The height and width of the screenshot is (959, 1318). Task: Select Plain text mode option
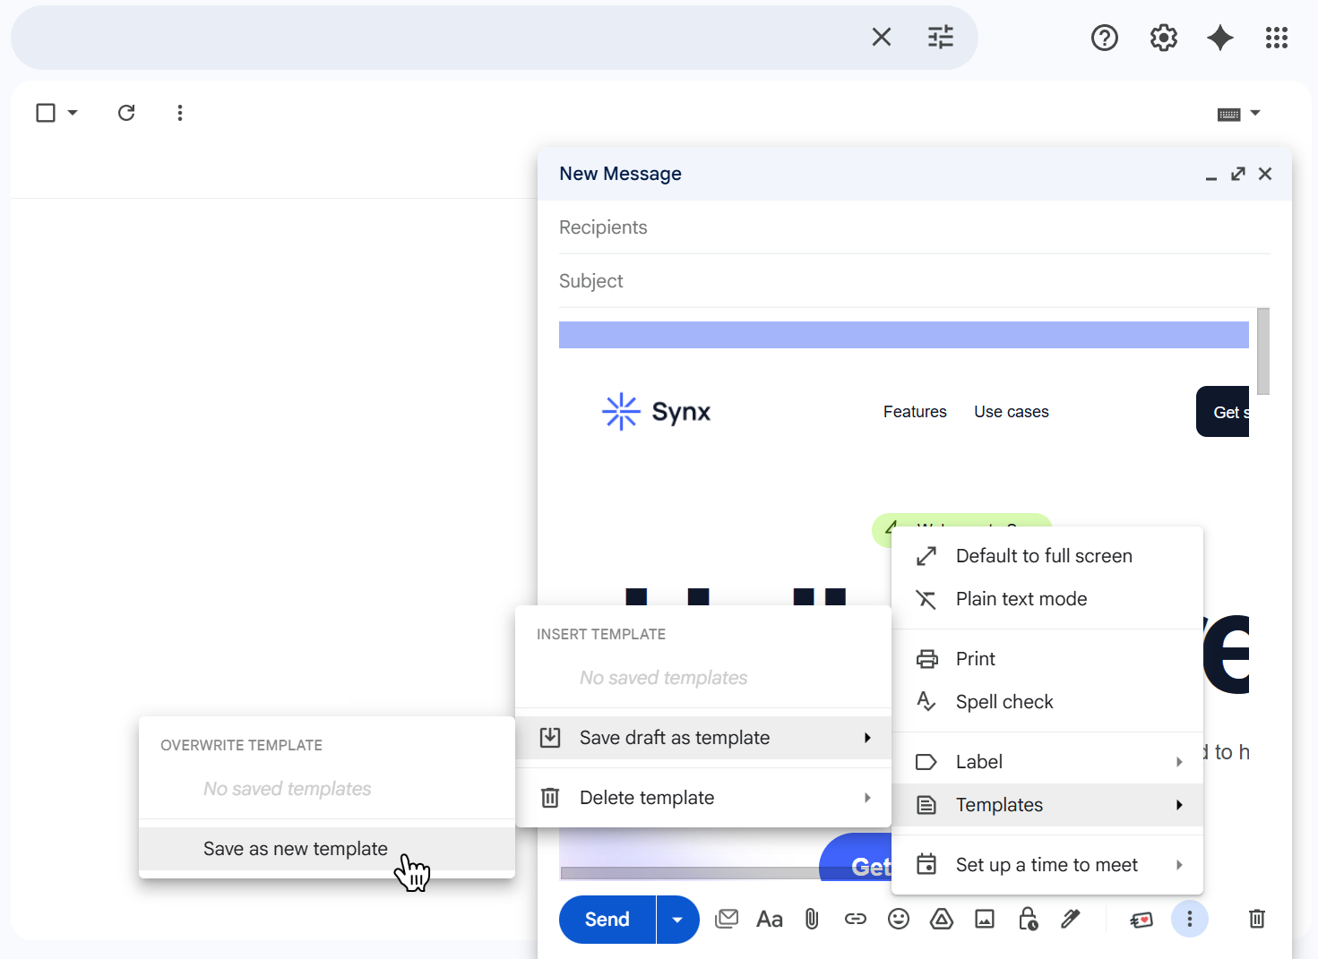pyautogui.click(x=1047, y=599)
